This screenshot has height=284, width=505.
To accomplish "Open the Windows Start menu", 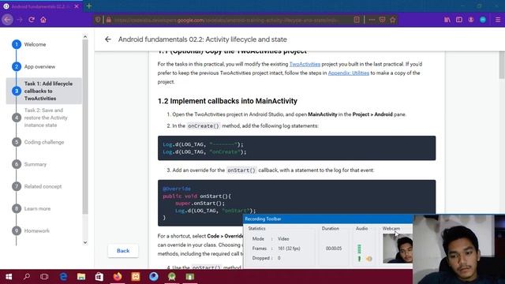I will (x=9, y=277).
